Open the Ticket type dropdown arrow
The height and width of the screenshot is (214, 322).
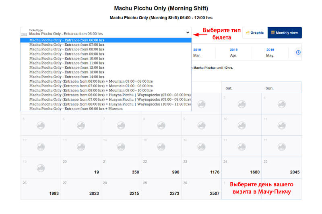point(188,33)
